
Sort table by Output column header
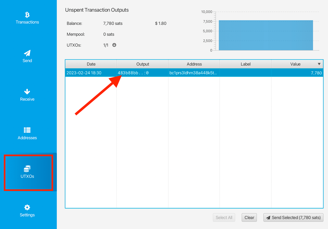tap(143, 64)
